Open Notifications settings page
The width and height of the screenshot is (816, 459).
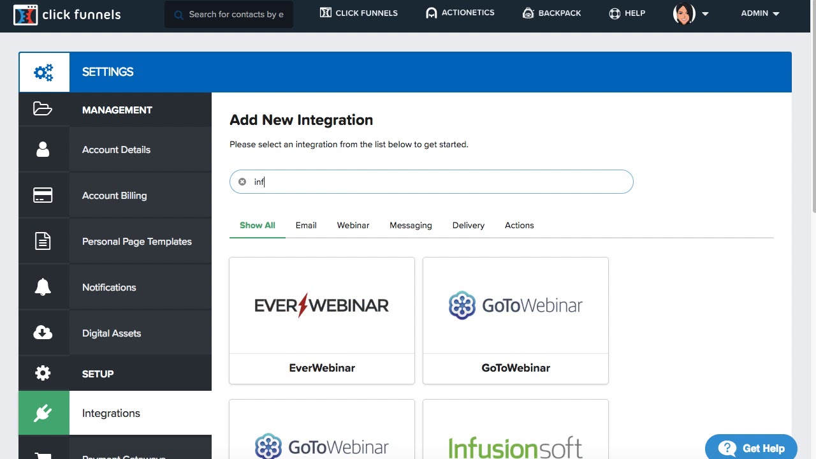(115, 288)
